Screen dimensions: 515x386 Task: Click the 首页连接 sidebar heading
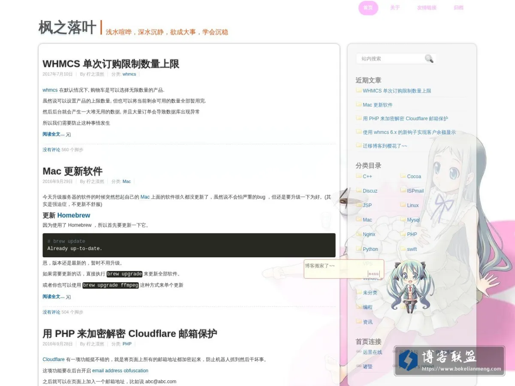pyautogui.click(x=368, y=342)
